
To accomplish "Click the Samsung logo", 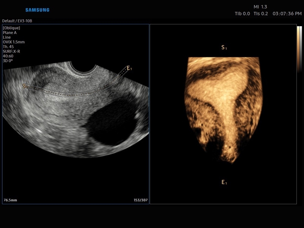I will pos(37,10).
